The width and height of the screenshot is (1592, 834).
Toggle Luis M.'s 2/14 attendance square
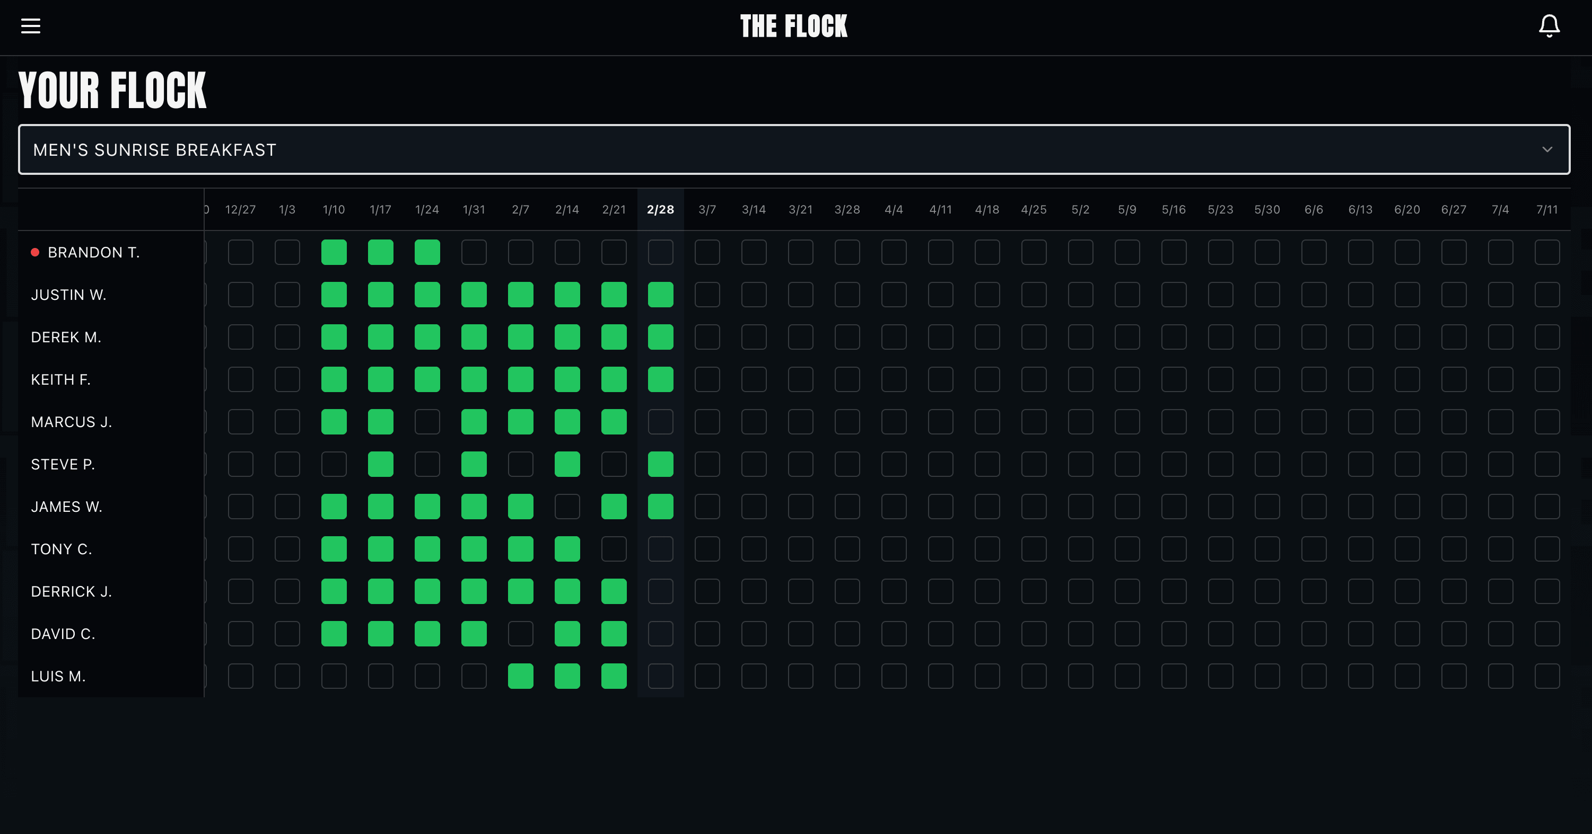tap(567, 676)
